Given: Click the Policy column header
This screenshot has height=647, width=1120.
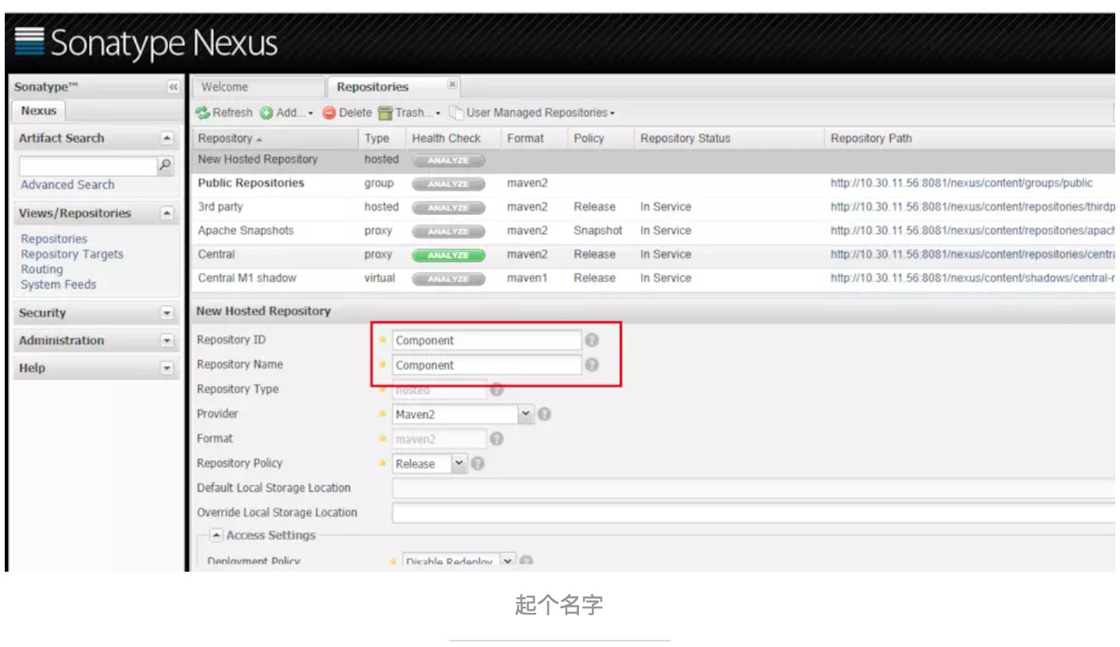Looking at the screenshot, I should [600, 138].
